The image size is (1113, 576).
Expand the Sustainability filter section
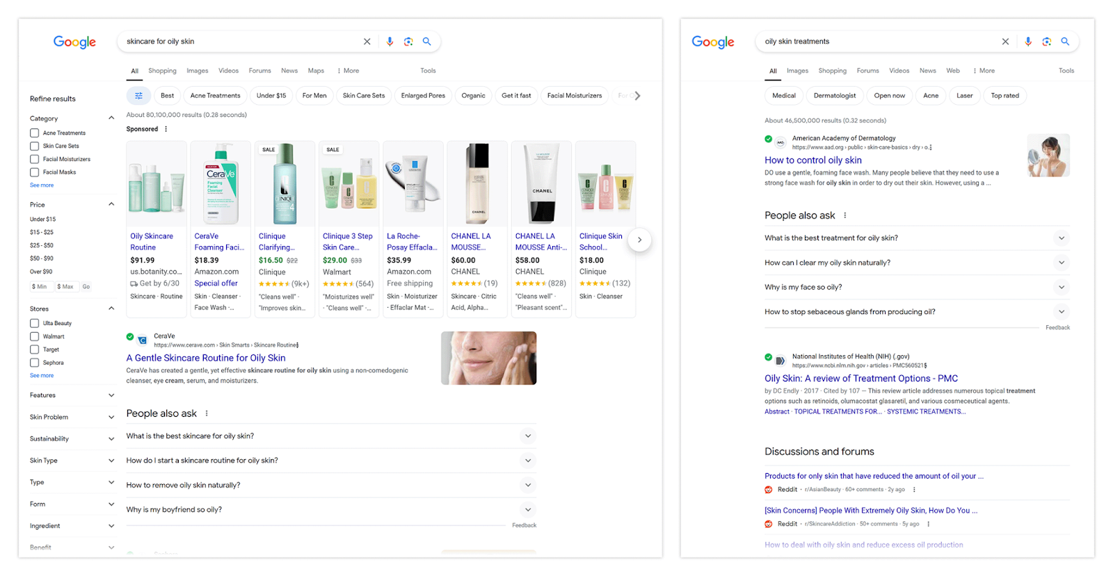coord(111,439)
